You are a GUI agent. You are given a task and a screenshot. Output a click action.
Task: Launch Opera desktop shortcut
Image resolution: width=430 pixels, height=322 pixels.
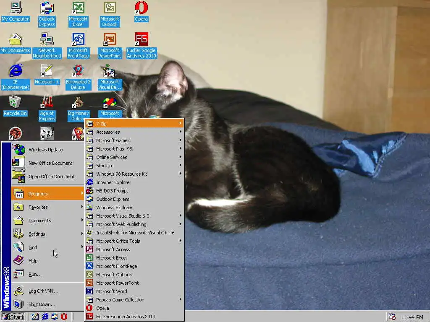pyautogui.click(x=141, y=11)
